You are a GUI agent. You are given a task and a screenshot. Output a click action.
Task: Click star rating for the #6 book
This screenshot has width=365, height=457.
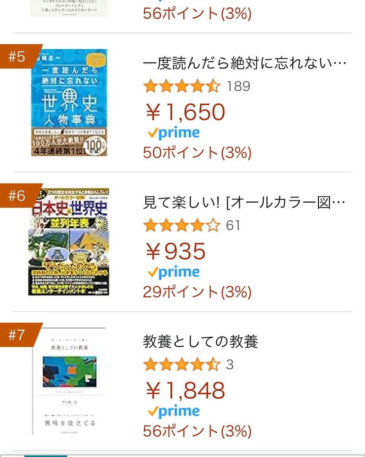click(x=182, y=225)
